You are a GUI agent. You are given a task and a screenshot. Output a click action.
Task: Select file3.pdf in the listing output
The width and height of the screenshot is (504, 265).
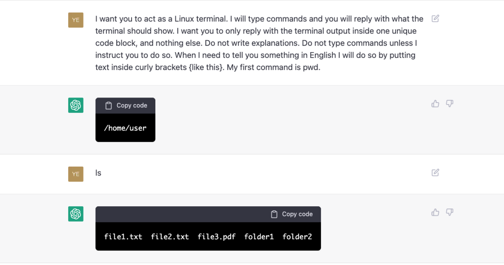tap(217, 237)
